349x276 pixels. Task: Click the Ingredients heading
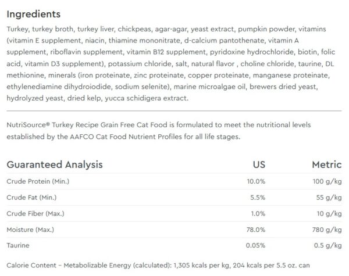tap(33, 14)
